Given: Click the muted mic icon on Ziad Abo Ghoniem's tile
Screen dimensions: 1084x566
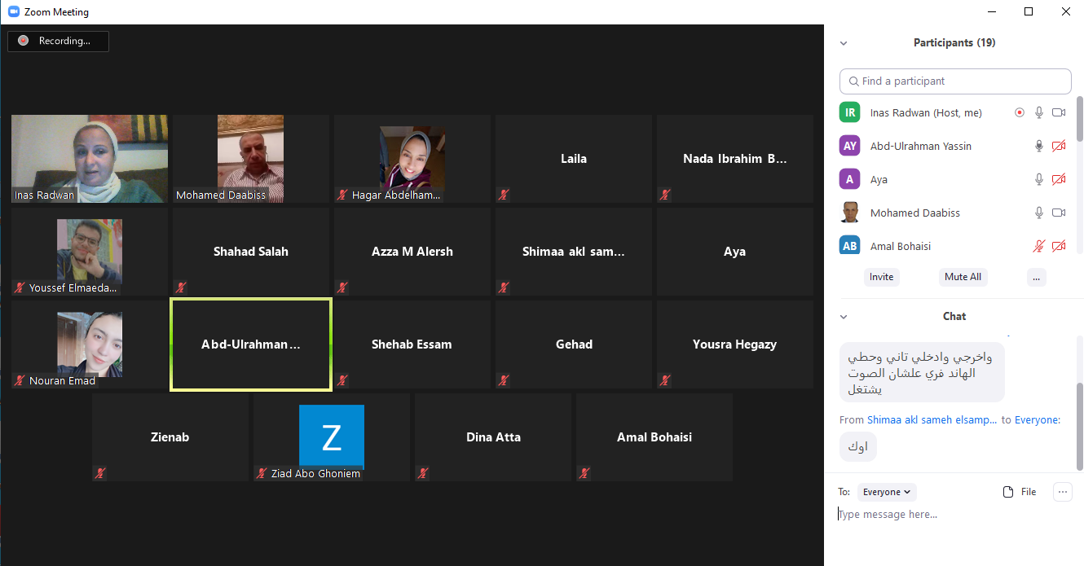Looking at the screenshot, I should pos(262,473).
